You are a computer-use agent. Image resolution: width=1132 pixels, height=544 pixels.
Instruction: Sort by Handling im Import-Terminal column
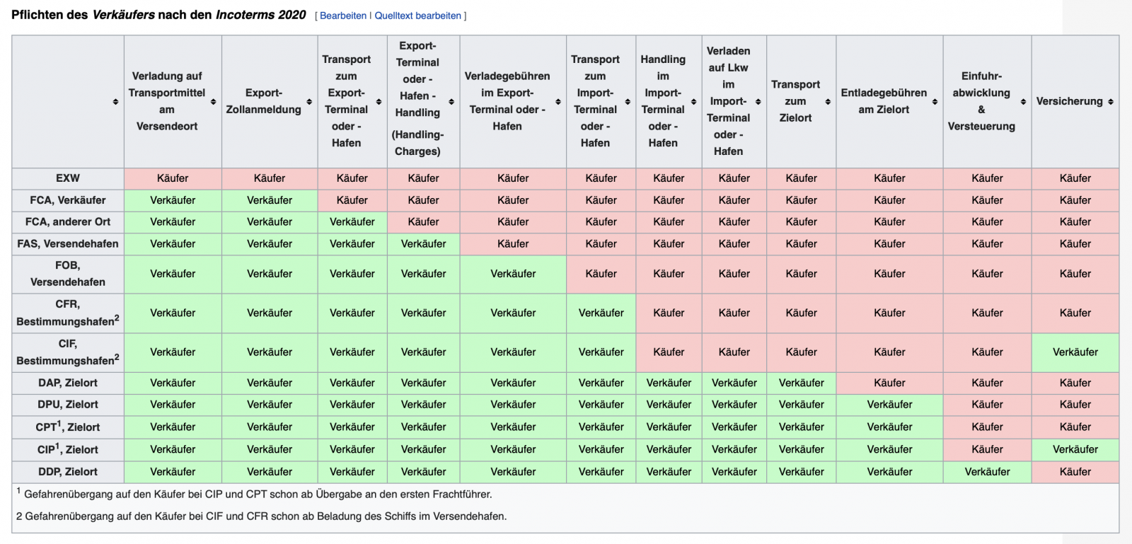coord(693,102)
